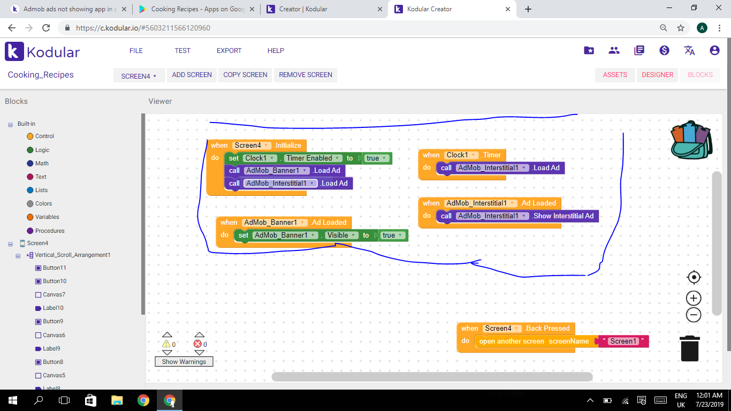The width and height of the screenshot is (731, 411).
Task: Click the Show Warnings button
Action: click(x=184, y=362)
